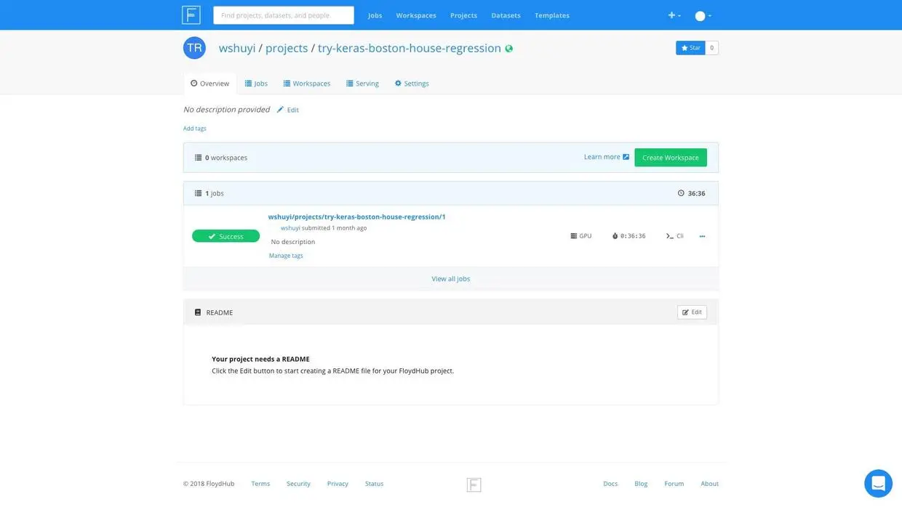The image size is (902, 507).
Task: Open the Docs footer link
Action: (610, 484)
